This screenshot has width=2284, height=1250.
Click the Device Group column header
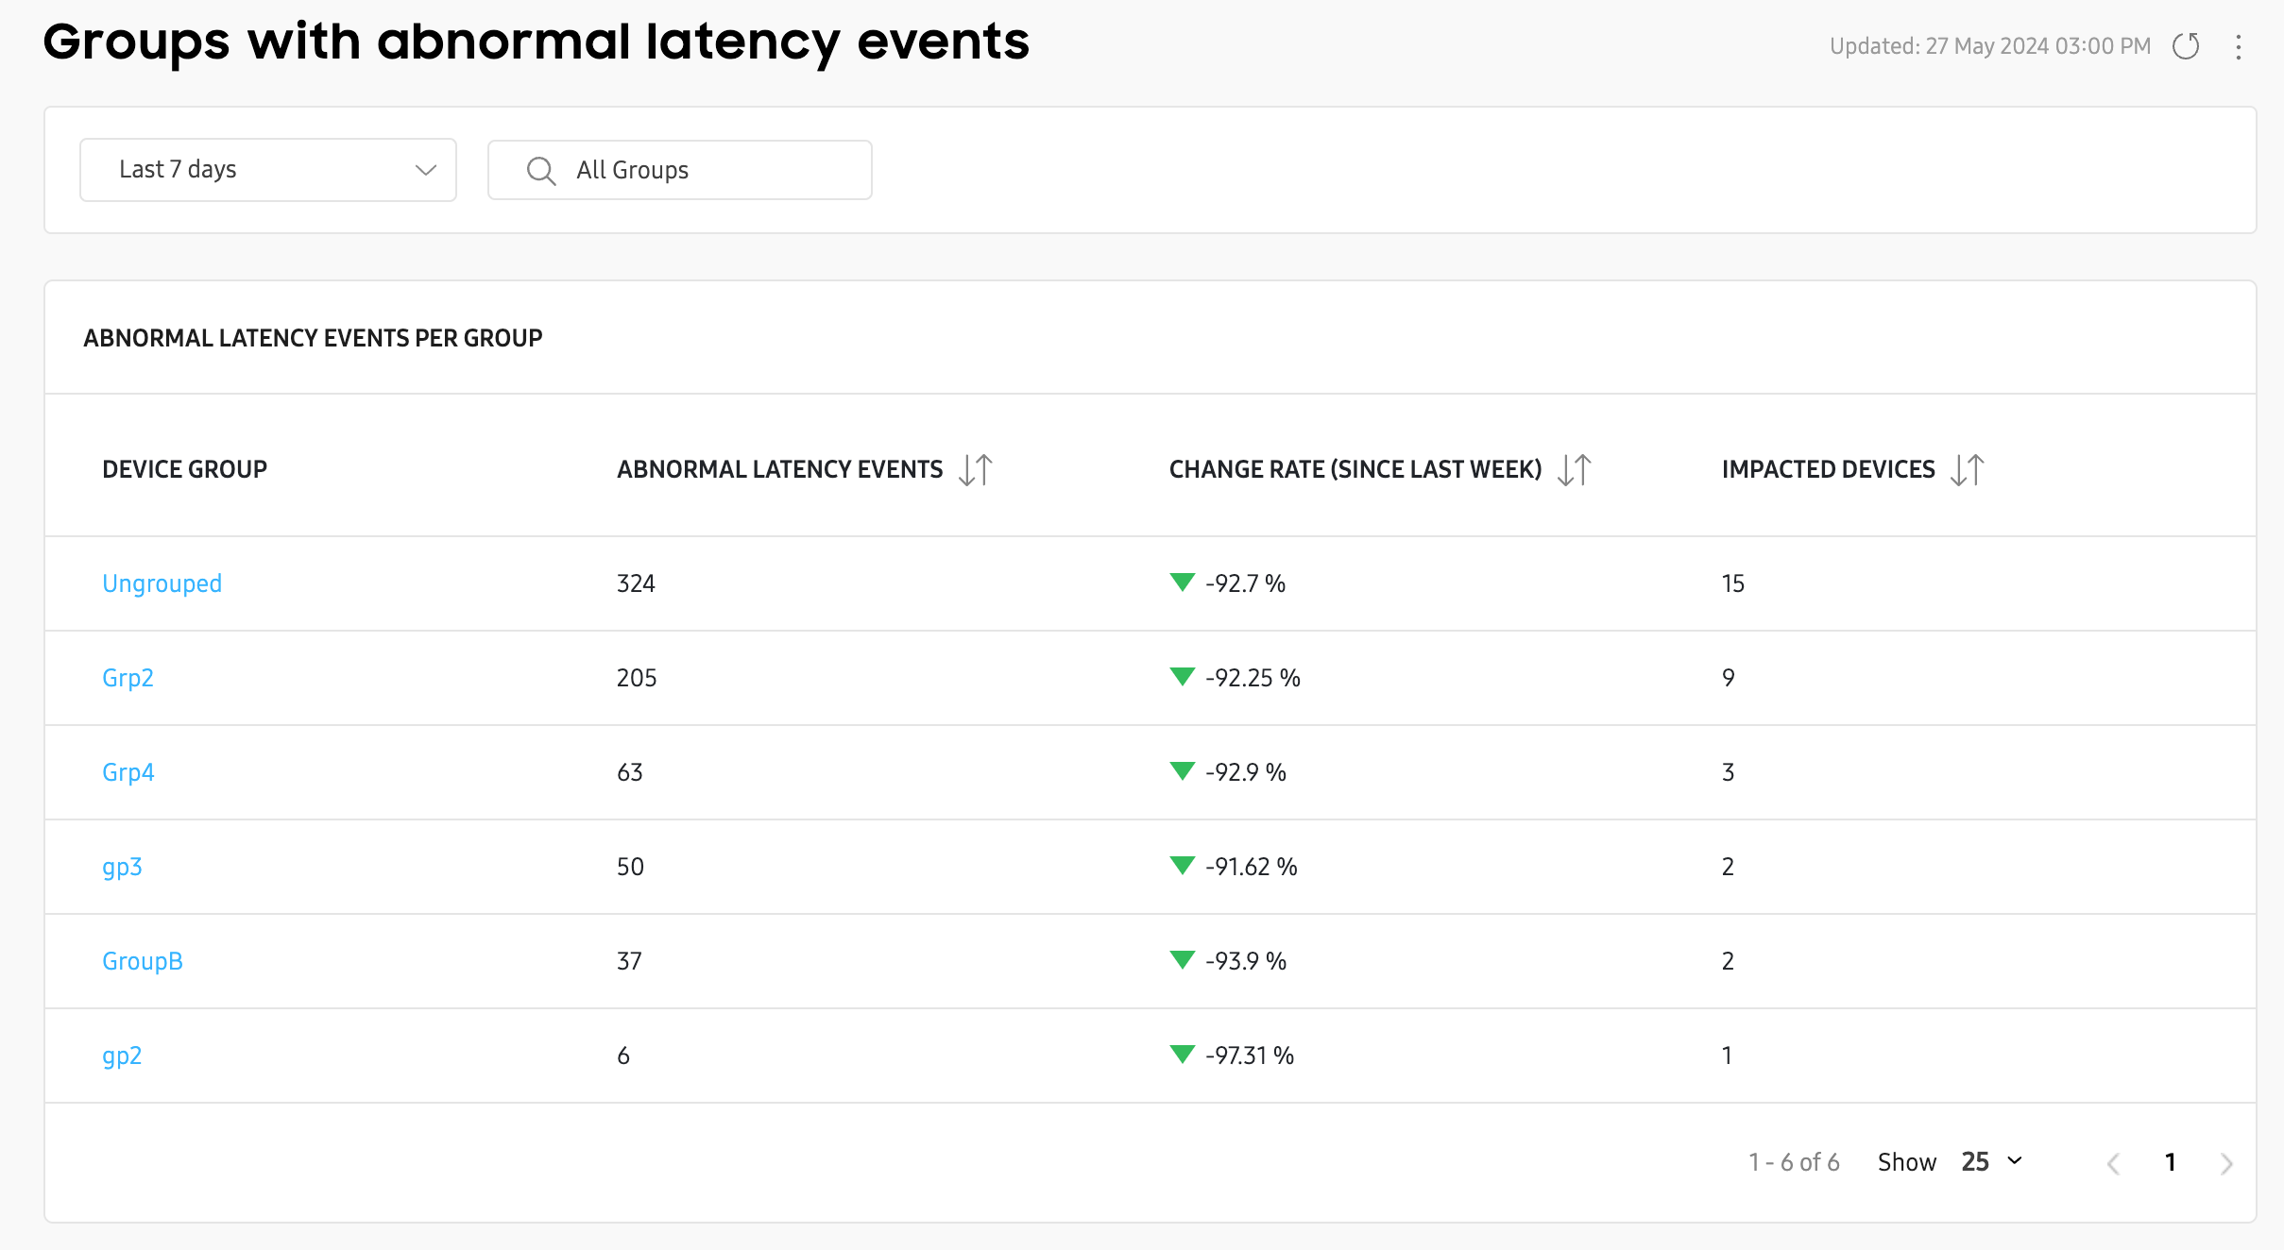(185, 469)
